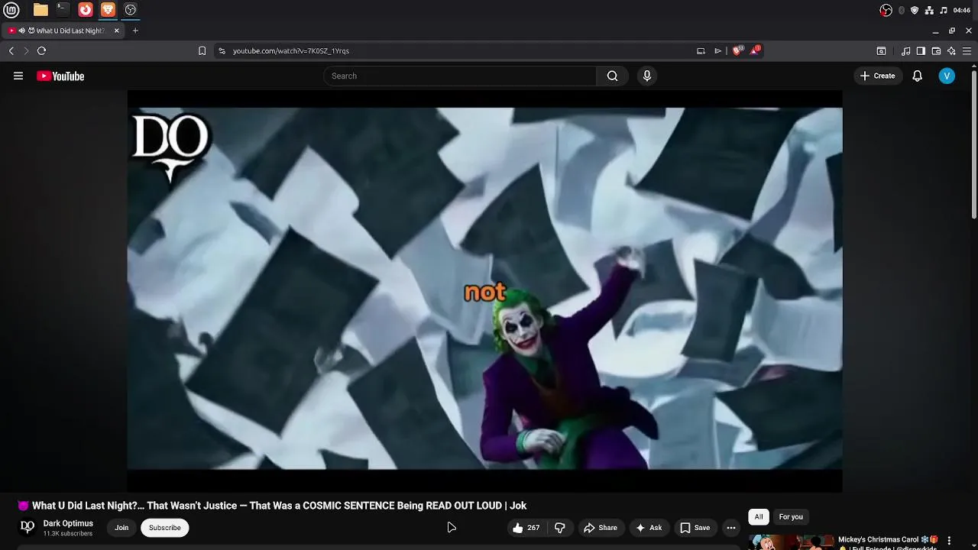Click the Joker video player
978x550 pixels.
point(484,290)
